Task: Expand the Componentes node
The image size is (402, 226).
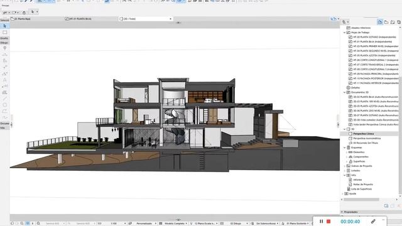Action: point(347,157)
